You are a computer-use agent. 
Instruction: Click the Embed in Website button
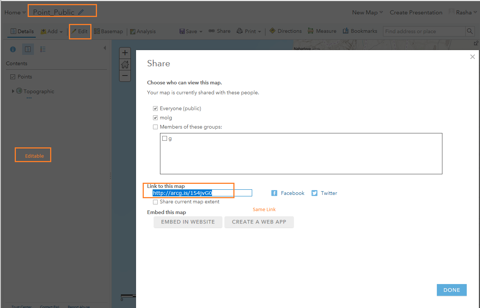pos(188,222)
